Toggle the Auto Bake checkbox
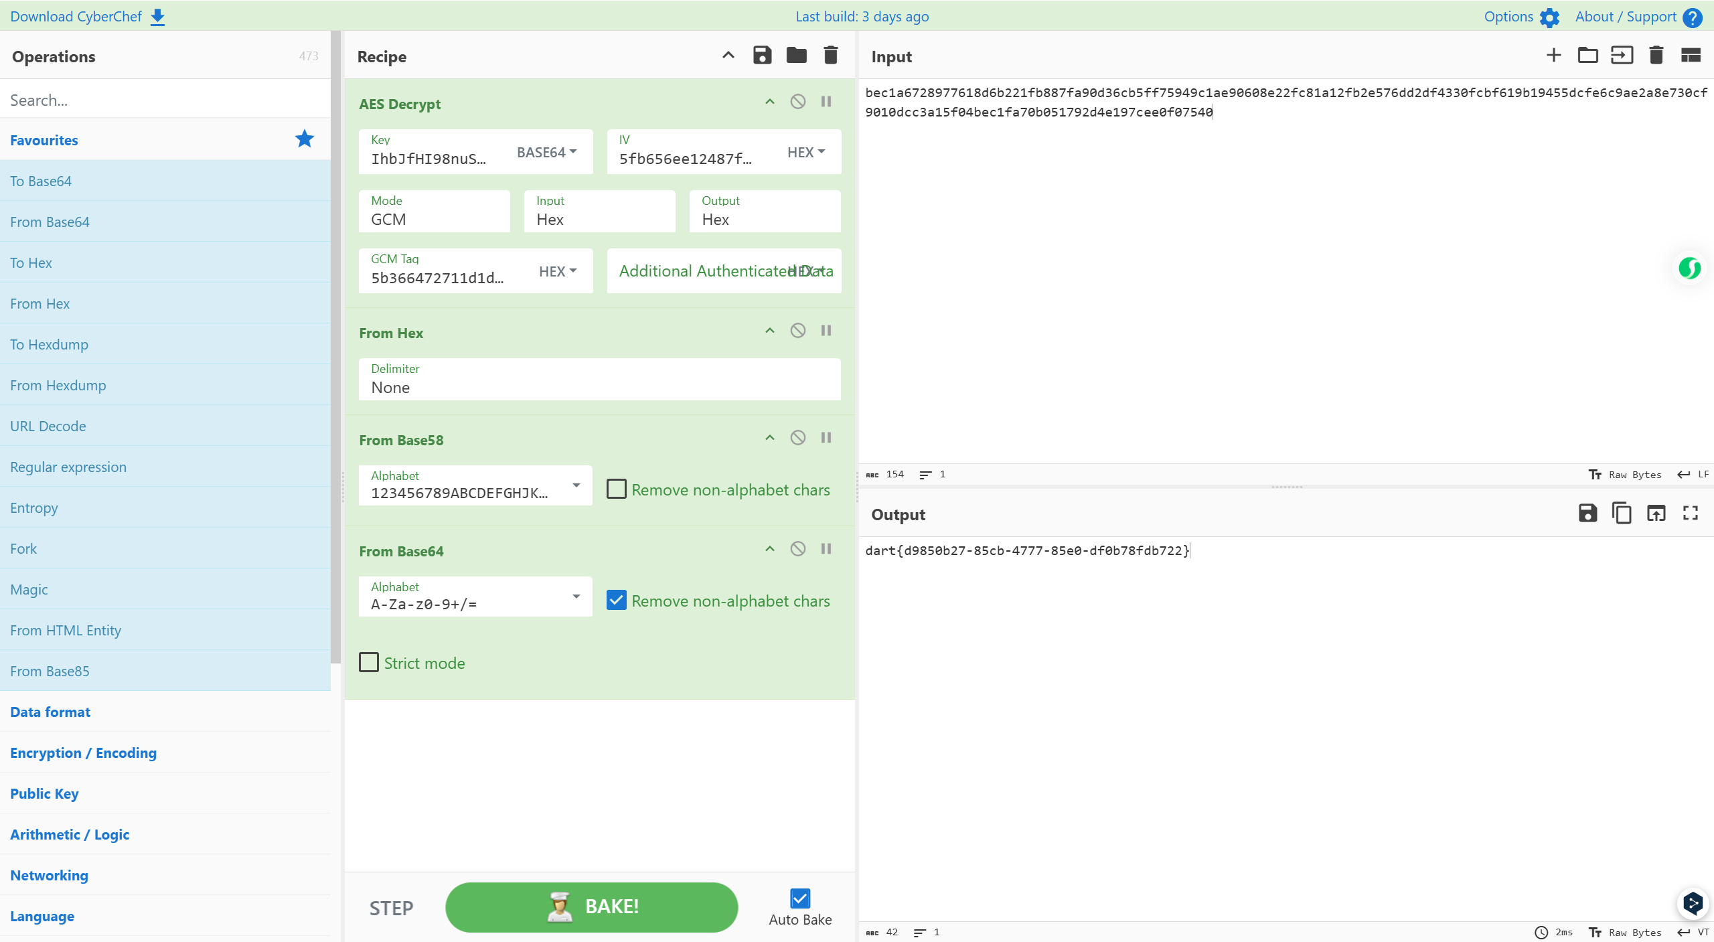Image resolution: width=1714 pixels, height=942 pixels. point(799,898)
